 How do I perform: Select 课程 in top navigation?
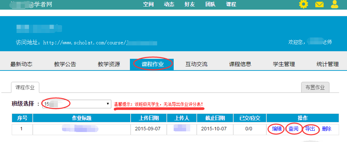pyautogui.click(x=231, y=4)
